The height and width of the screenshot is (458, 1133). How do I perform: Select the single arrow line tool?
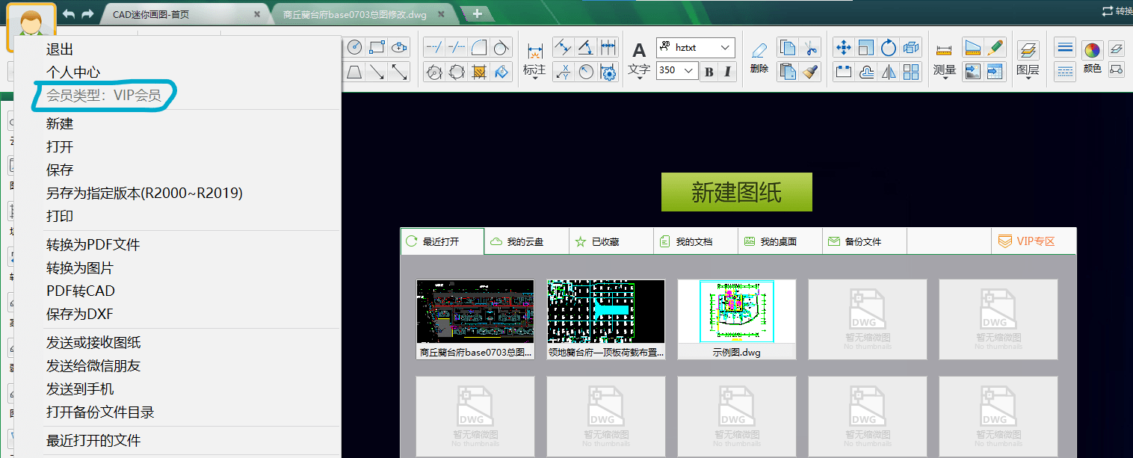coord(377,72)
